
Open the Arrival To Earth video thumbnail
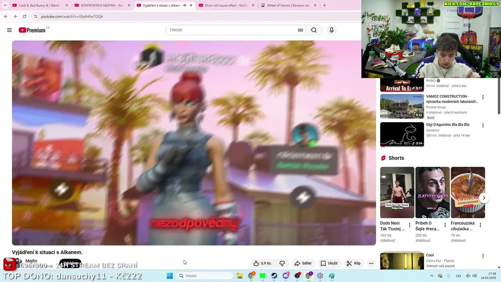[402, 85]
